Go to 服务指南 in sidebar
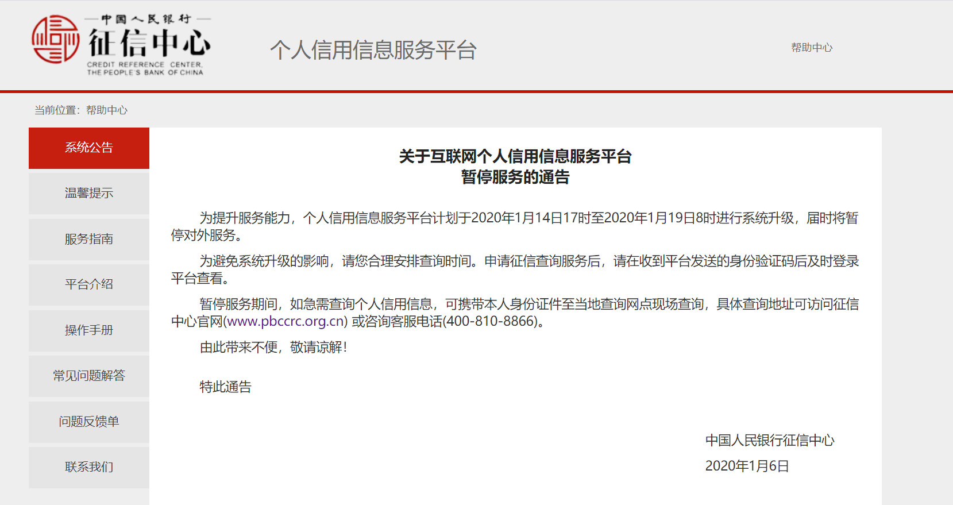953x505 pixels. pos(89,239)
